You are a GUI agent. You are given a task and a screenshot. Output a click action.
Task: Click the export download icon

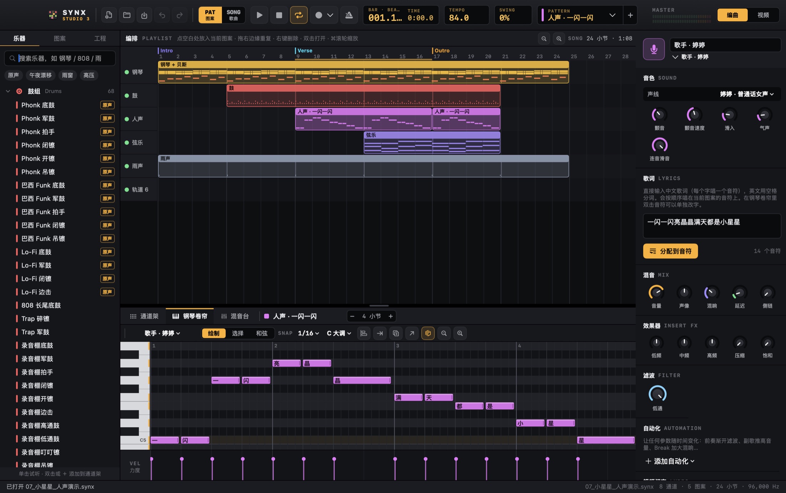pos(144,15)
